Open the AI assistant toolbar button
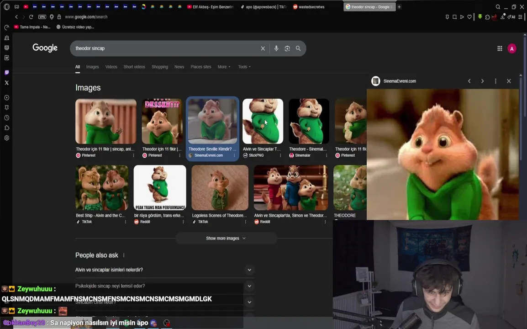Screen dimensions: 527x329 click(511, 17)
